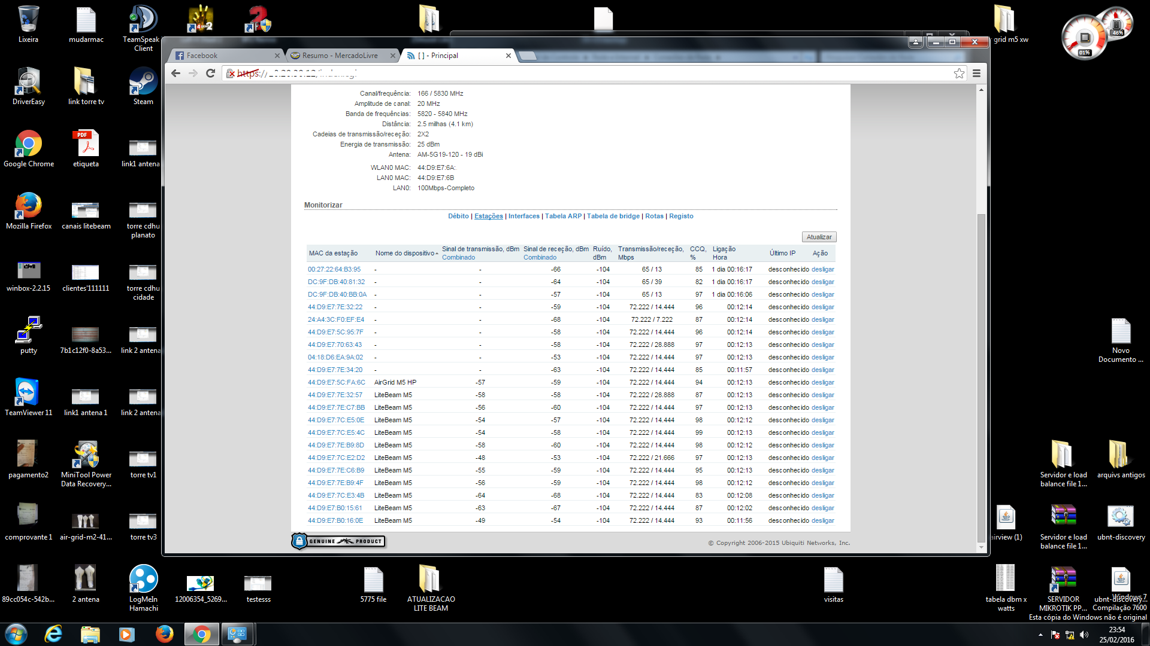Switch to Resumo - MercadoLivre tab

click(x=340, y=56)
